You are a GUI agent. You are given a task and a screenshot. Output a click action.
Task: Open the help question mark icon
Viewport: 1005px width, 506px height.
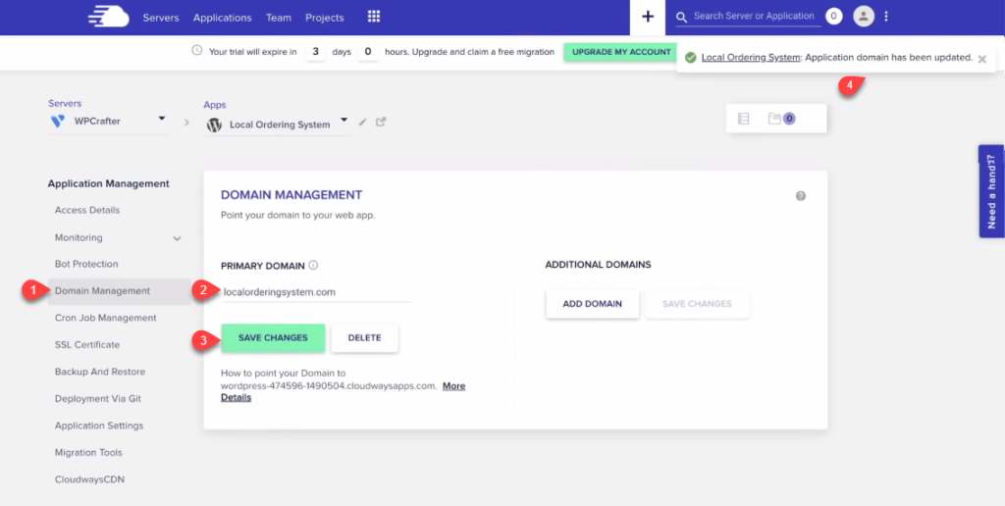point(801,196)
